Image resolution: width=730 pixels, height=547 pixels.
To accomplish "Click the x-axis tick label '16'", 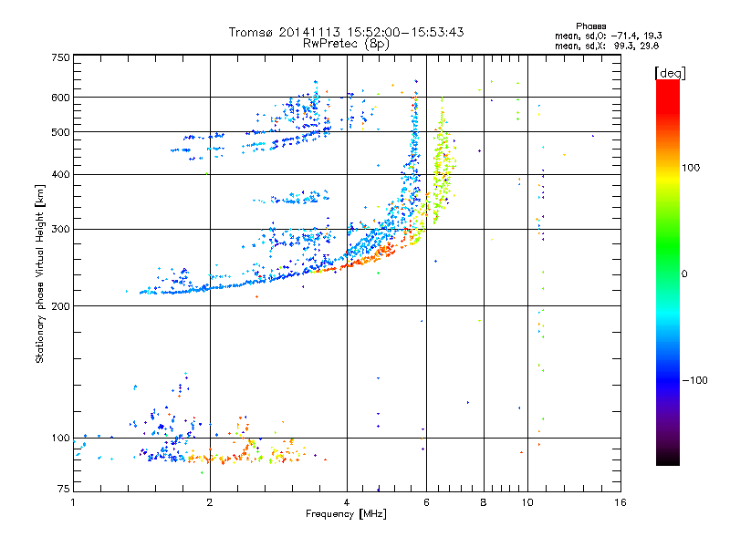I will pos(620,502).
